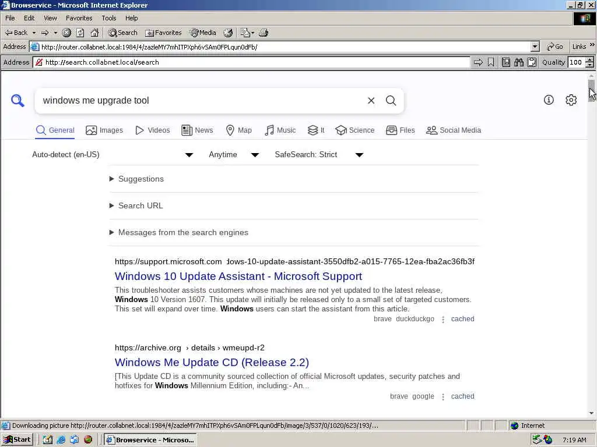Click the Start button on taskbar
This screenshot has width=597, height=447.
click(17, 440)
